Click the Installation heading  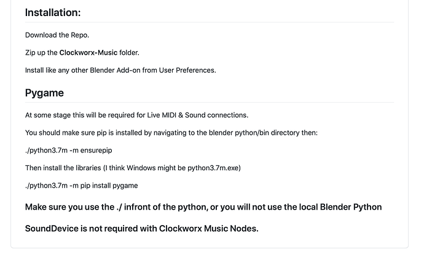(53, 13)
